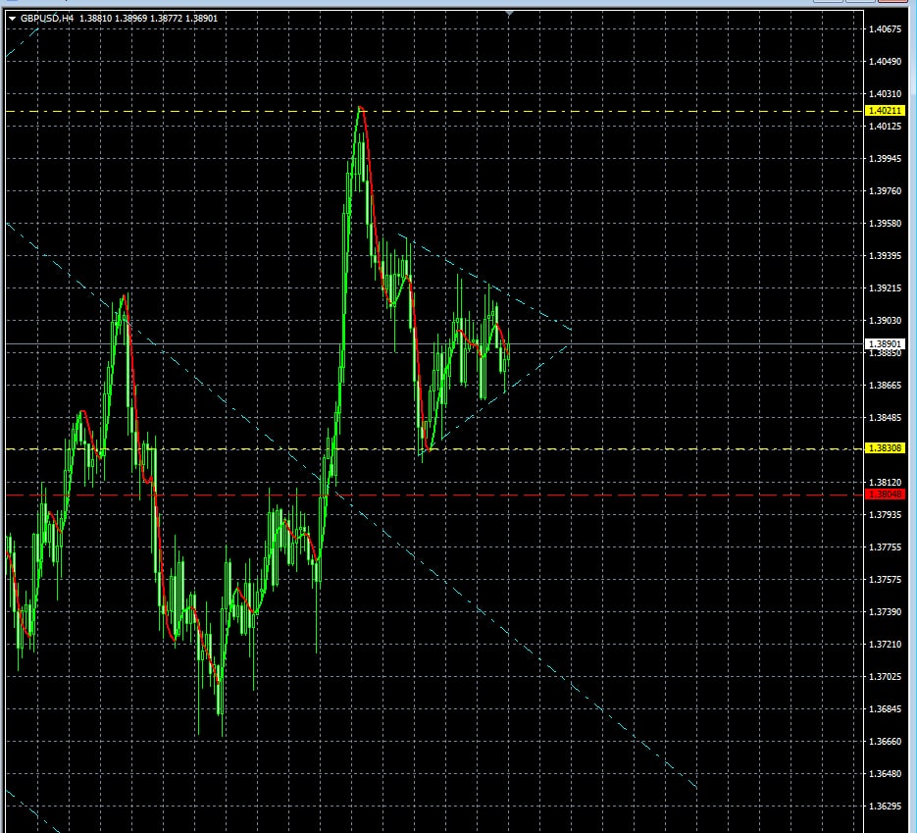Click the yellow 1.38308 price label

(885, 448)
